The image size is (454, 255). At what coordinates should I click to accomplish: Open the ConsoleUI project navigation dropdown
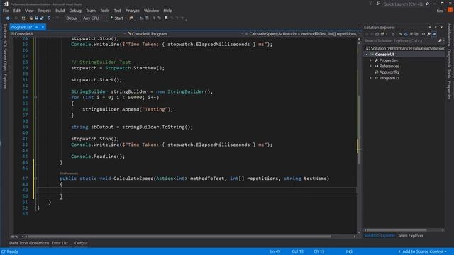(x=68, y=34)
